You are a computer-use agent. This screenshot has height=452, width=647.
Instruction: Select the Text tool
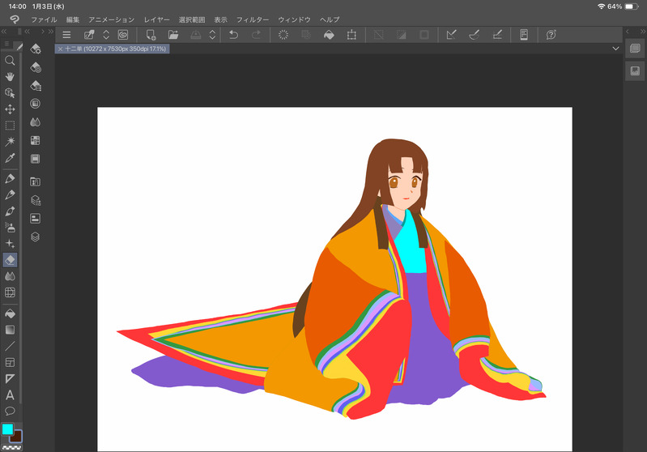[10, 395]
